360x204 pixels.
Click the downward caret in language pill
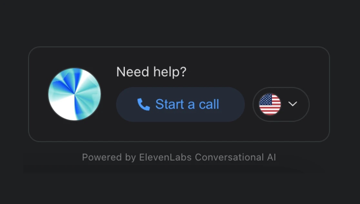[x=293, y=104]
